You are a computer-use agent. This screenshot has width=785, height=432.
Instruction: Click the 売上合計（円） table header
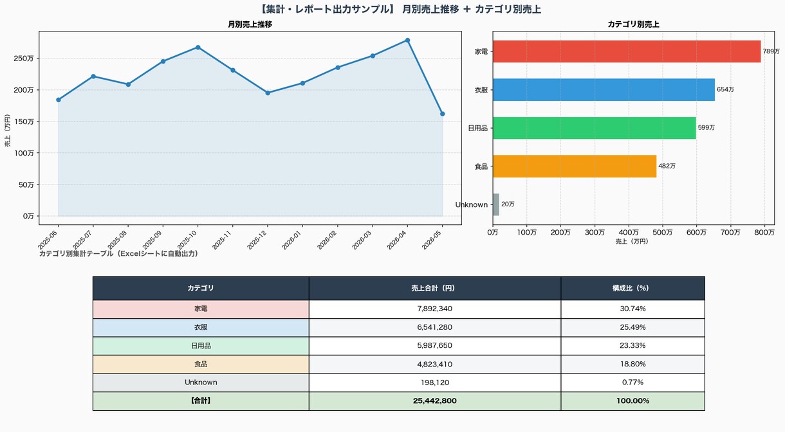point(435,288)
